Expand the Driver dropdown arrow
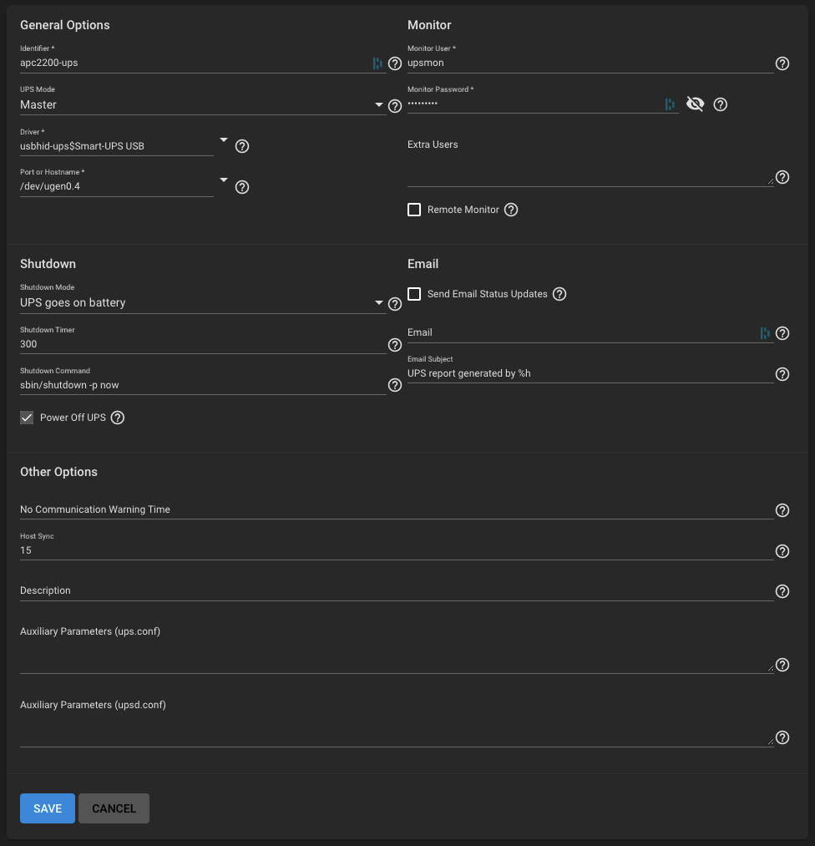 click(224, 139)
